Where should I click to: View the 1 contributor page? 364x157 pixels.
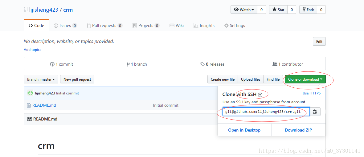pos(288,64)
